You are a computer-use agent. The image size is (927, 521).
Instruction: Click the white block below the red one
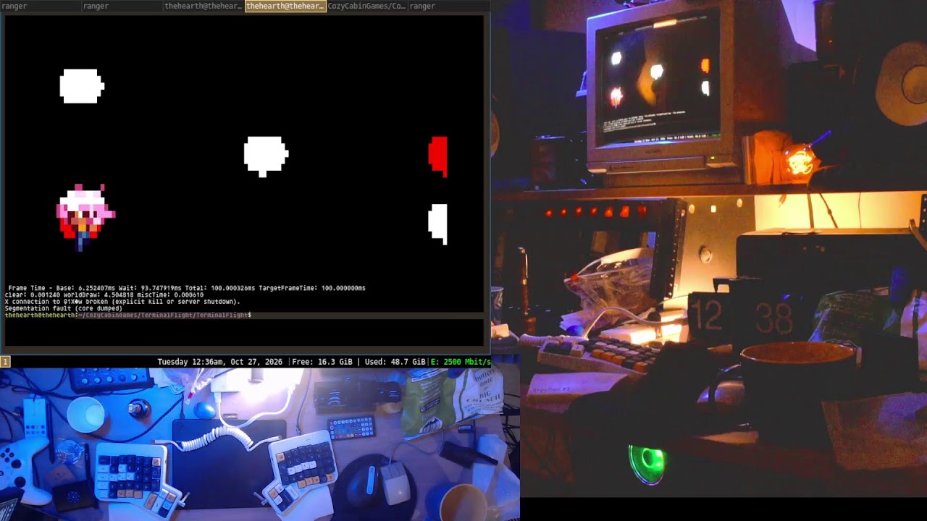(438, 224)
